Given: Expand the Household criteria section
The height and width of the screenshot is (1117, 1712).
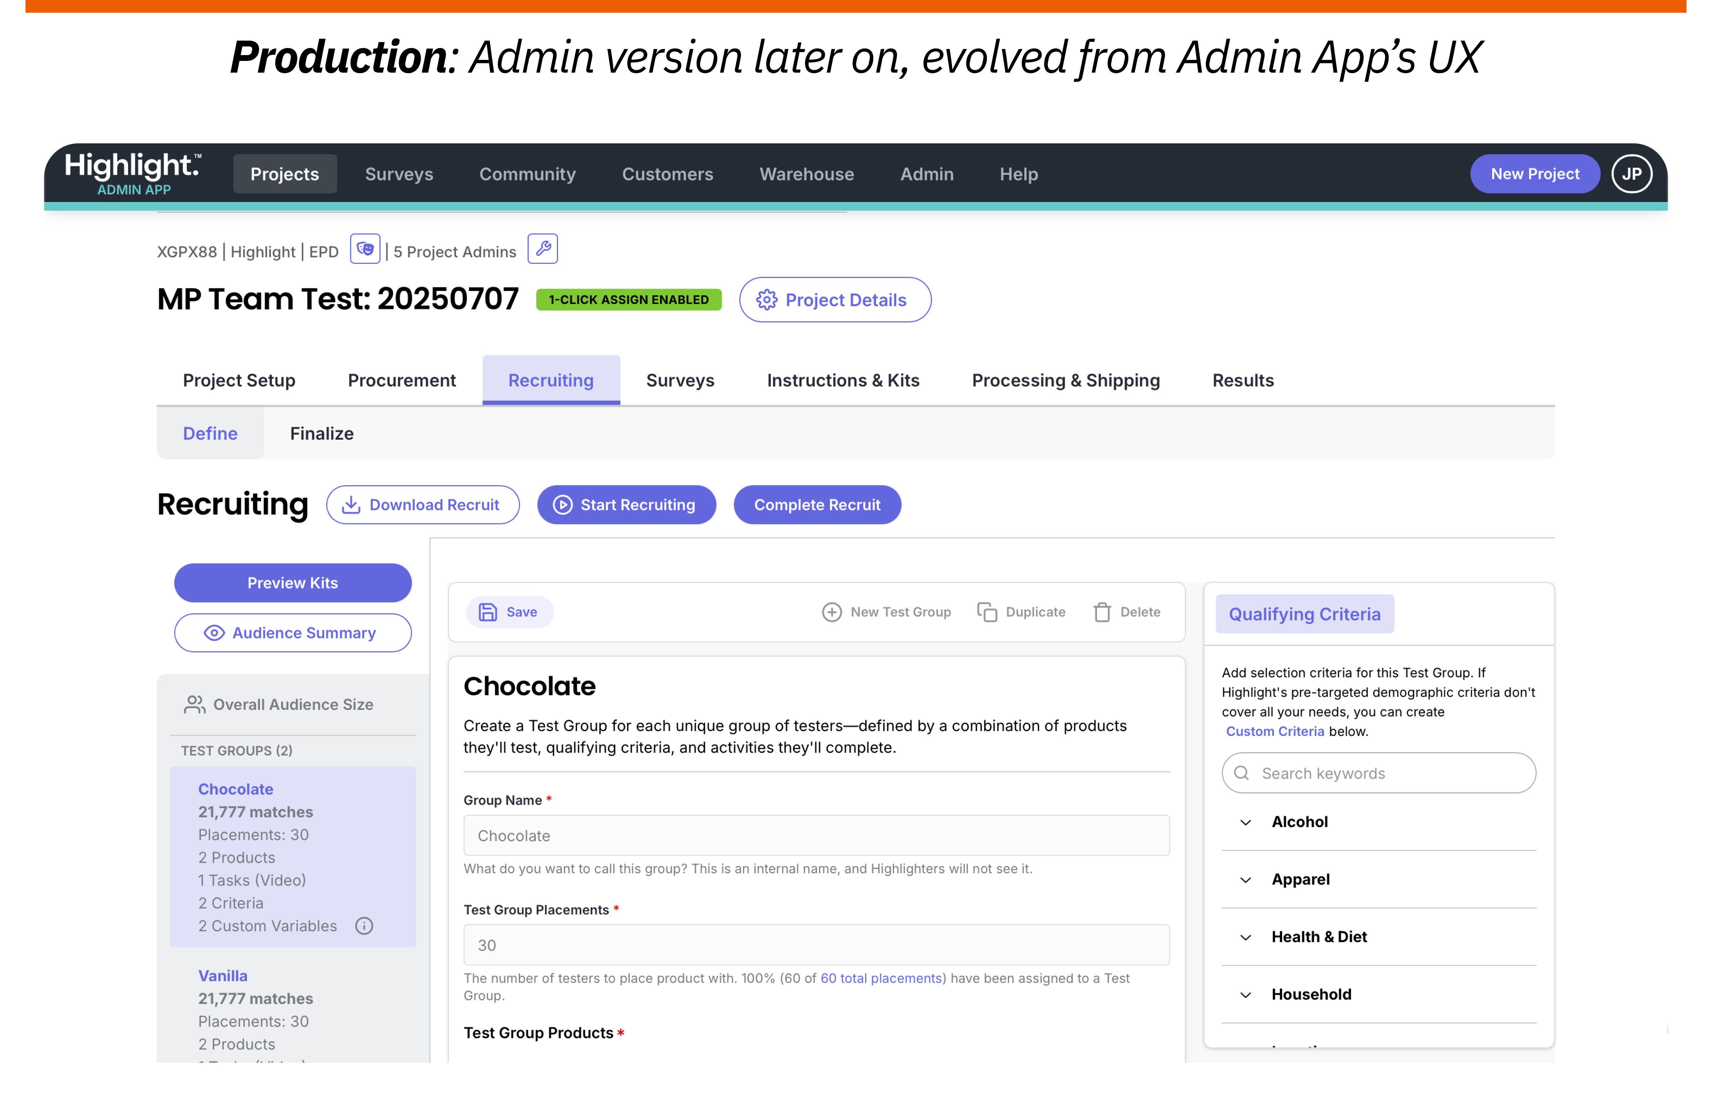Looking at the screenshot, I should [1378, 995].
